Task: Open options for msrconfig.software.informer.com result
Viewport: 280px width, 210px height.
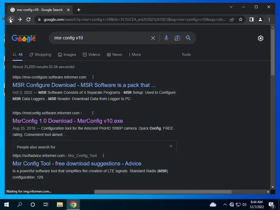Action: [92, 113]
